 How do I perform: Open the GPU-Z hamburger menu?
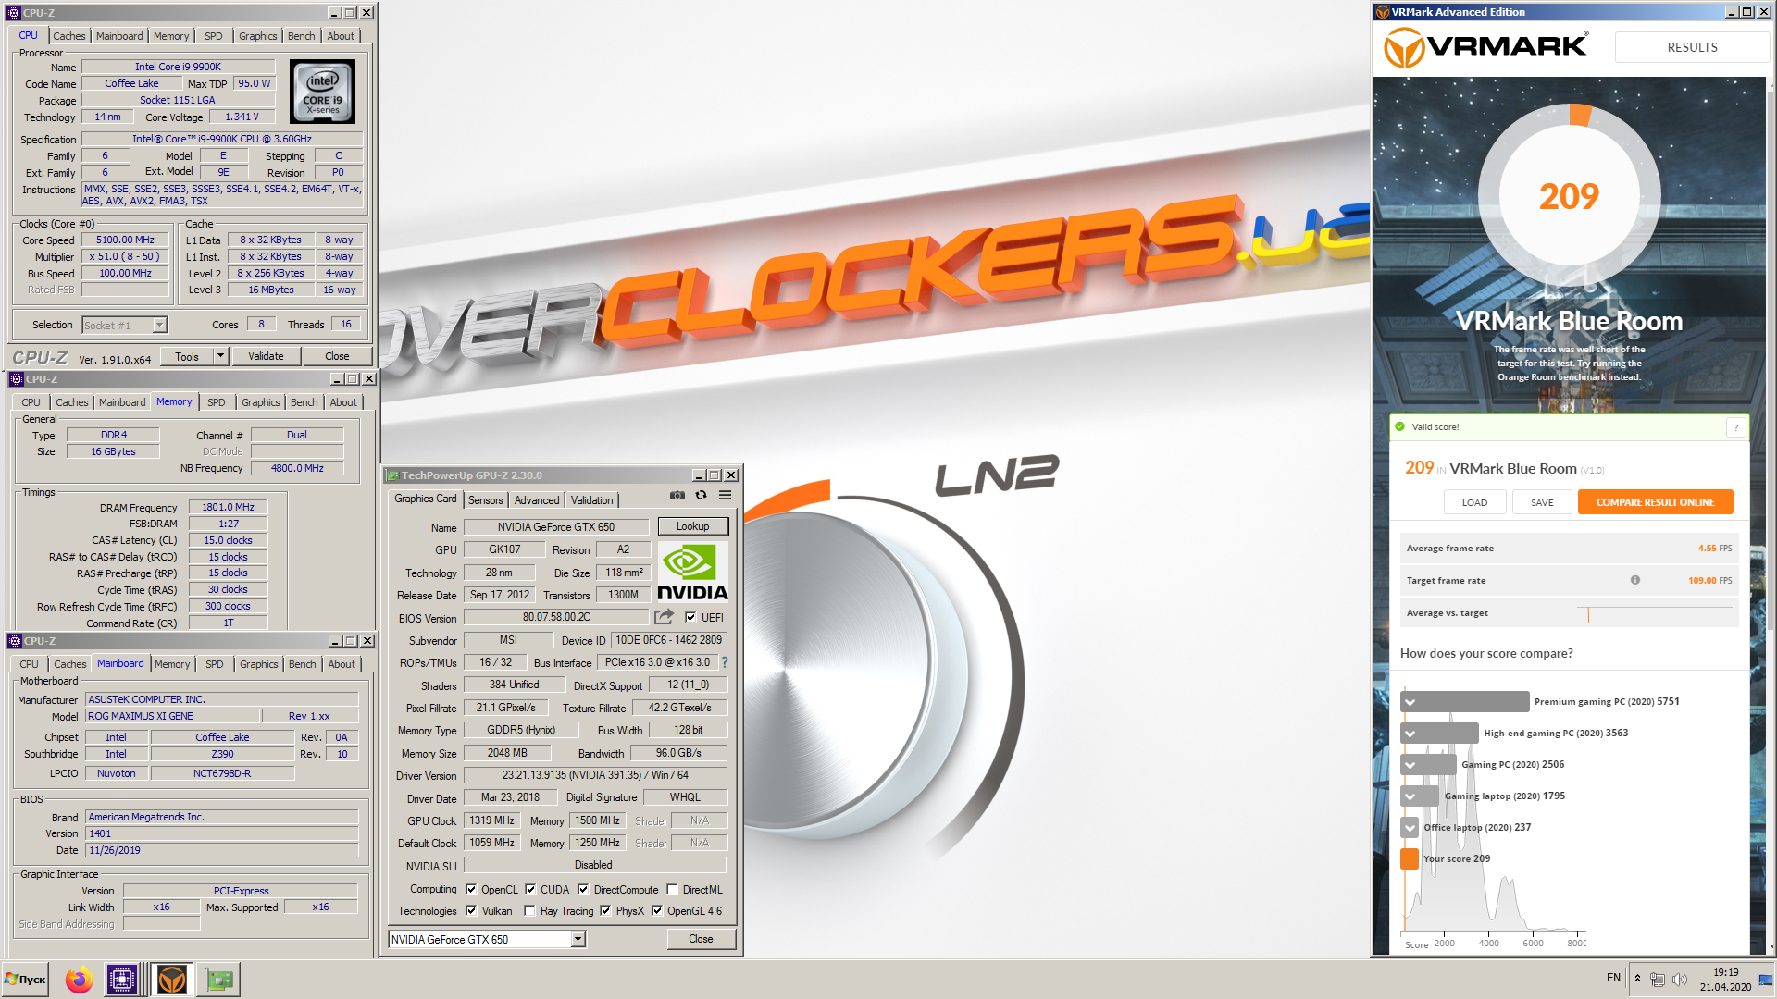coord(726,496)
